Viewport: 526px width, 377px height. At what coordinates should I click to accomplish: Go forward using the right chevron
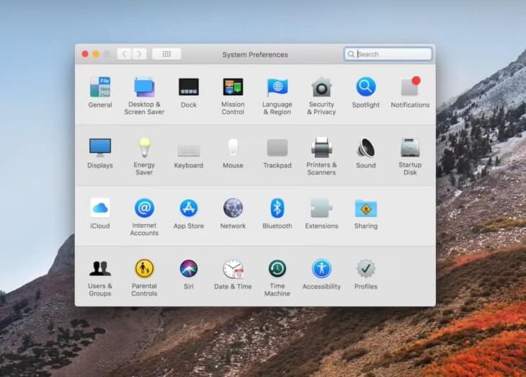point(139,54)
